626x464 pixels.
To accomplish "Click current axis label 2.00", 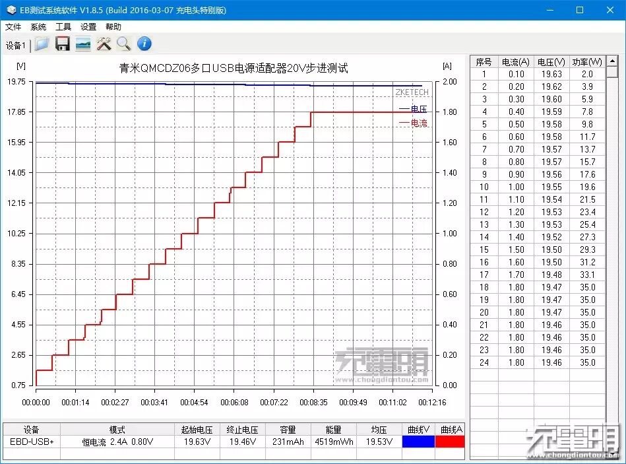I will (449, 81).
